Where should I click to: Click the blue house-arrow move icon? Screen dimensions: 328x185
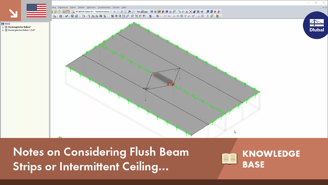[x=163, y=12]
